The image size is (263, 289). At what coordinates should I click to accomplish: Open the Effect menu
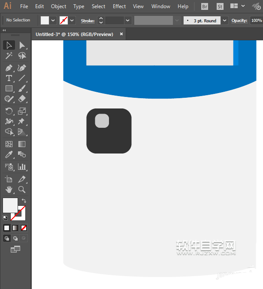pos(119,6)
